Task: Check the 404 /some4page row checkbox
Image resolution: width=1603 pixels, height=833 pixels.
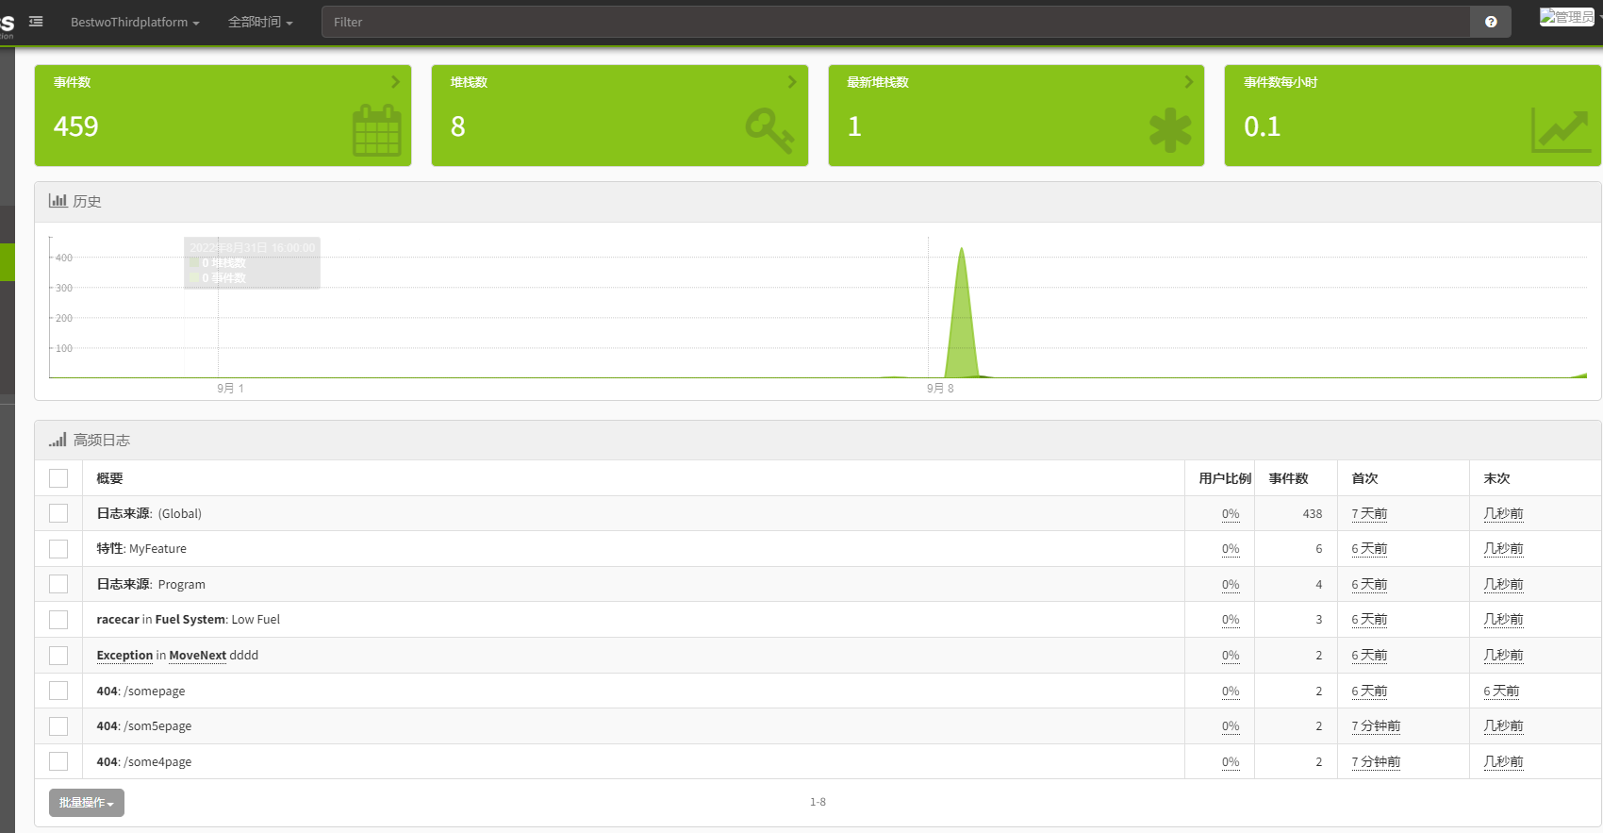Action: pyautogui.click(x=58, y=761)
